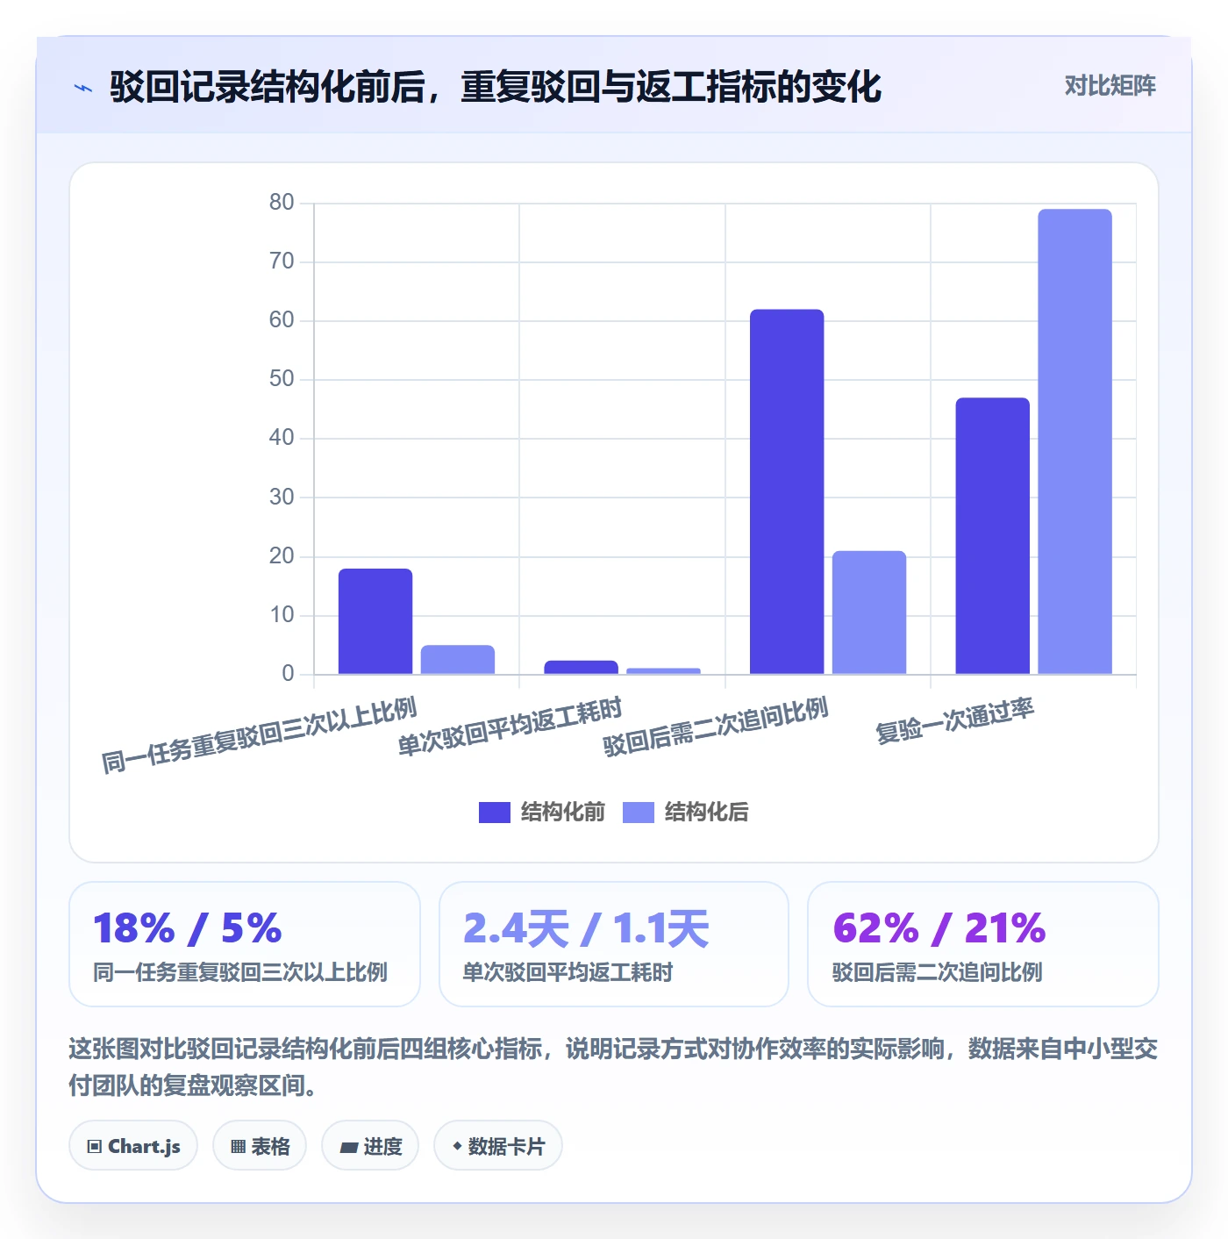Click the 结构化后 legend label text
The image size is (1228, 1239).
[x=706, y=813]
